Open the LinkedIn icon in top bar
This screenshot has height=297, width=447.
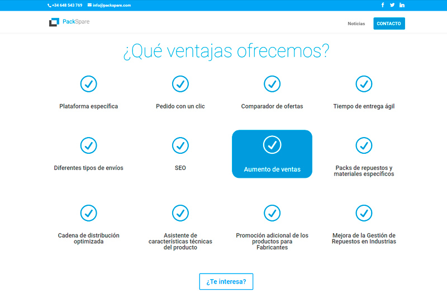tap(402, 5)
